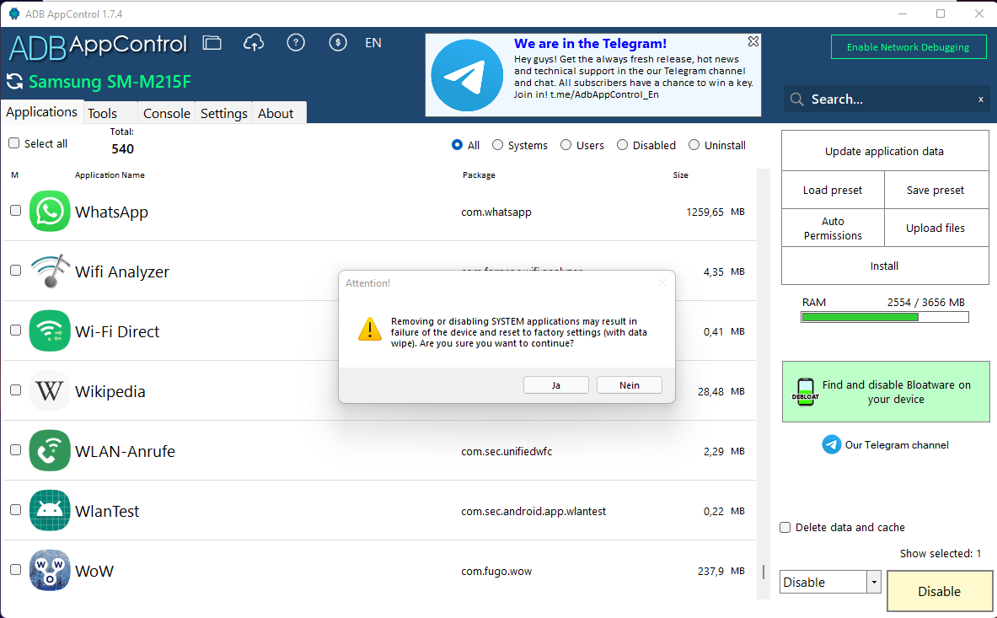The width and height of the screenshot is (997, 618).
Task: Click Save preset button
Action: click(x=936, y=190)
